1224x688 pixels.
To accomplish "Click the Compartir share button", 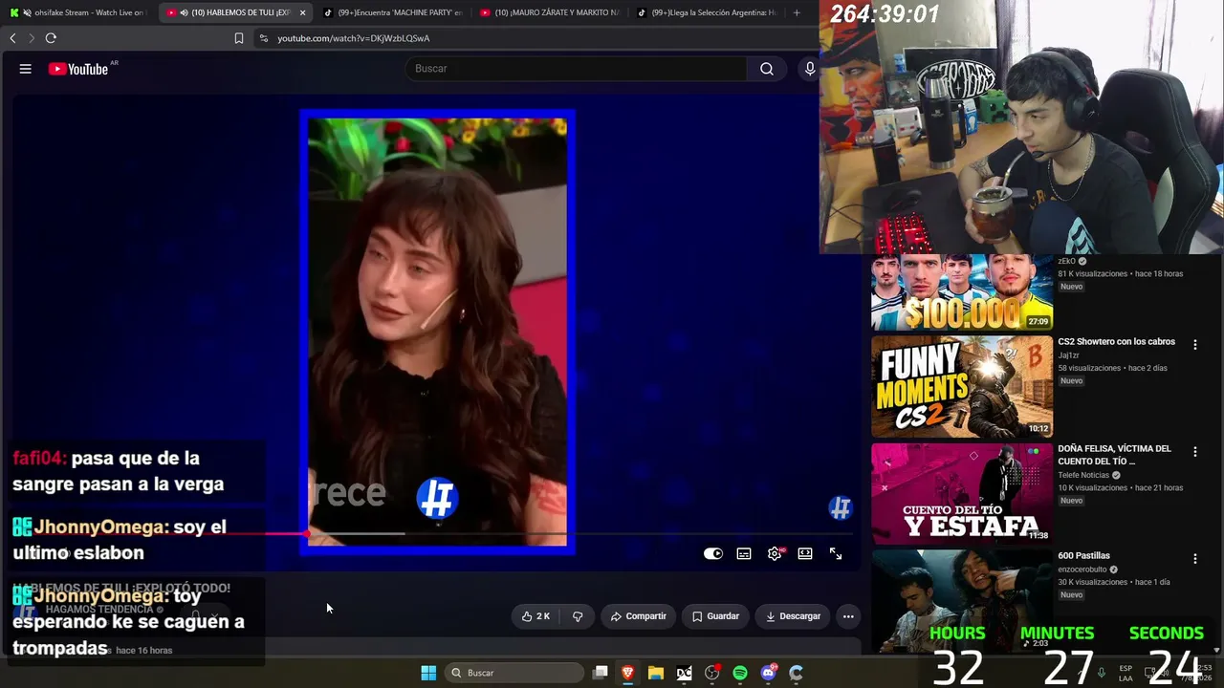I will pos(638,616).
